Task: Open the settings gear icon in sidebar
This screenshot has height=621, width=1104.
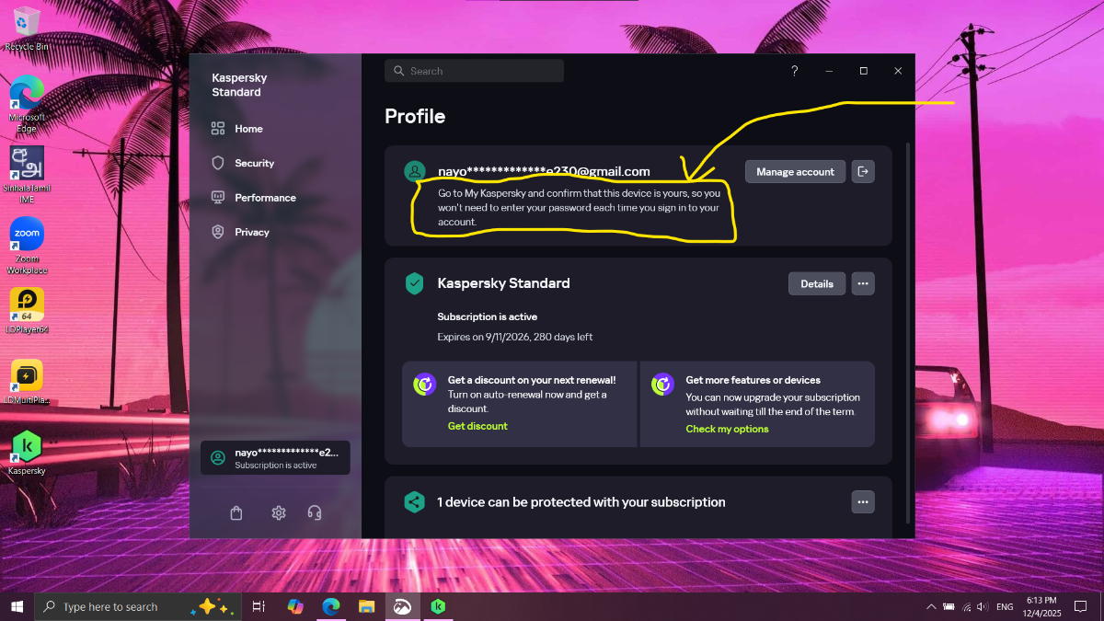Action: point(279,513)
